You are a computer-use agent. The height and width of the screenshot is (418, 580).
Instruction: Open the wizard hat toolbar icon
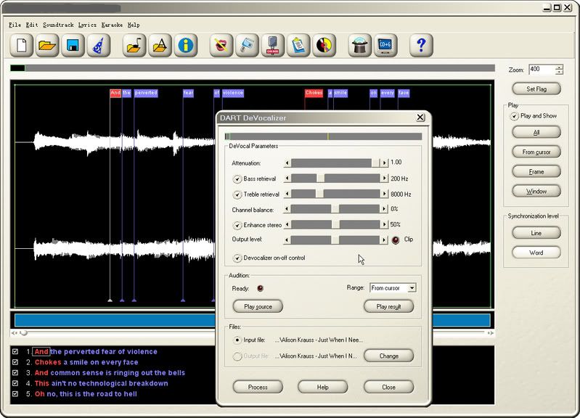(98, 46)
